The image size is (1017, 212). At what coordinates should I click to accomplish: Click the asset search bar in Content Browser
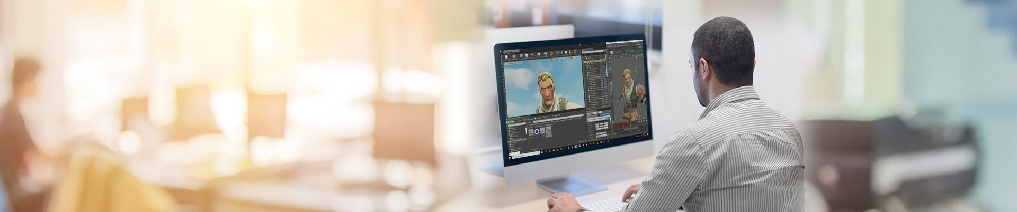(x=558, y=120)
